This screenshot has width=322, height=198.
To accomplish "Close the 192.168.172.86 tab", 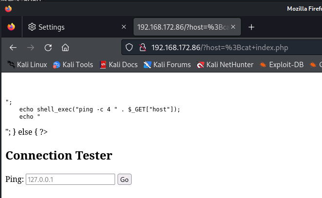I will point(233,27).
